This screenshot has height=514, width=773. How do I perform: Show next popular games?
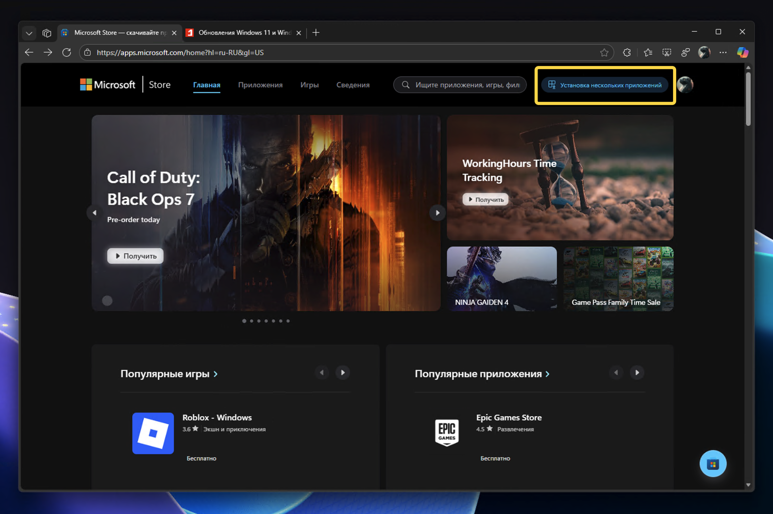click(x=343, y=372)
